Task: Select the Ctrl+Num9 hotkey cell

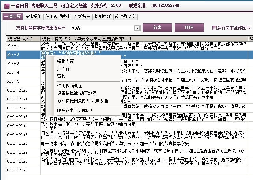Action: (23, 170)
